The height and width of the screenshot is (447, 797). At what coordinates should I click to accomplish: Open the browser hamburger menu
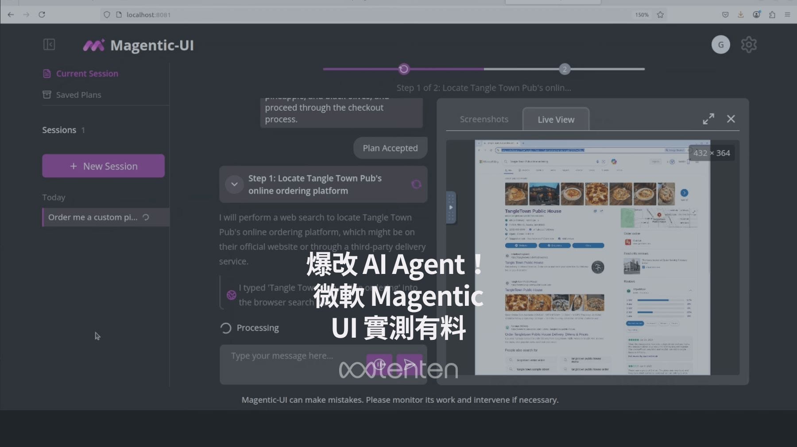point(787,15)
